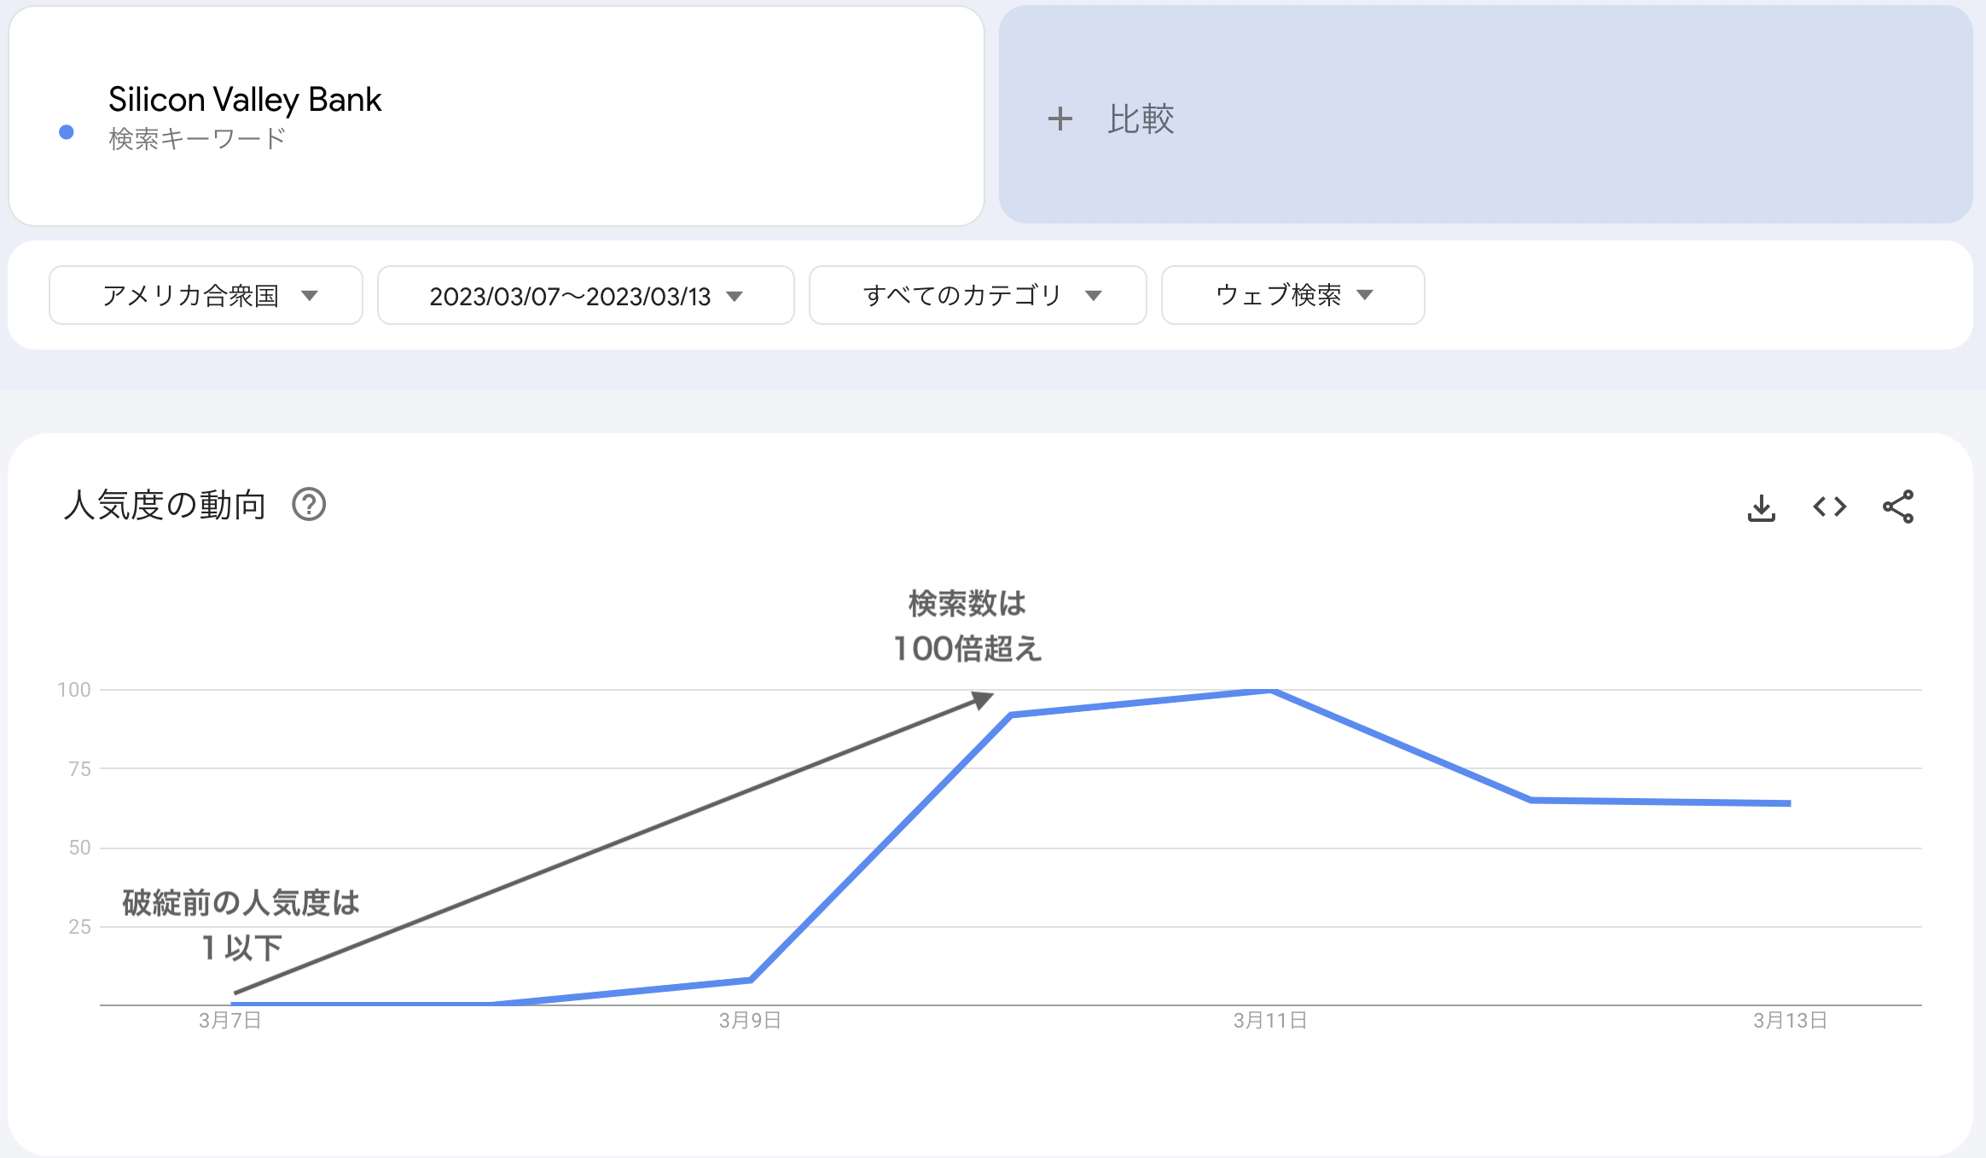1986x1158 pixels.
Task: Click the 3月7日 axis label
Action: pyautogui.click(x=230, y=1021)
